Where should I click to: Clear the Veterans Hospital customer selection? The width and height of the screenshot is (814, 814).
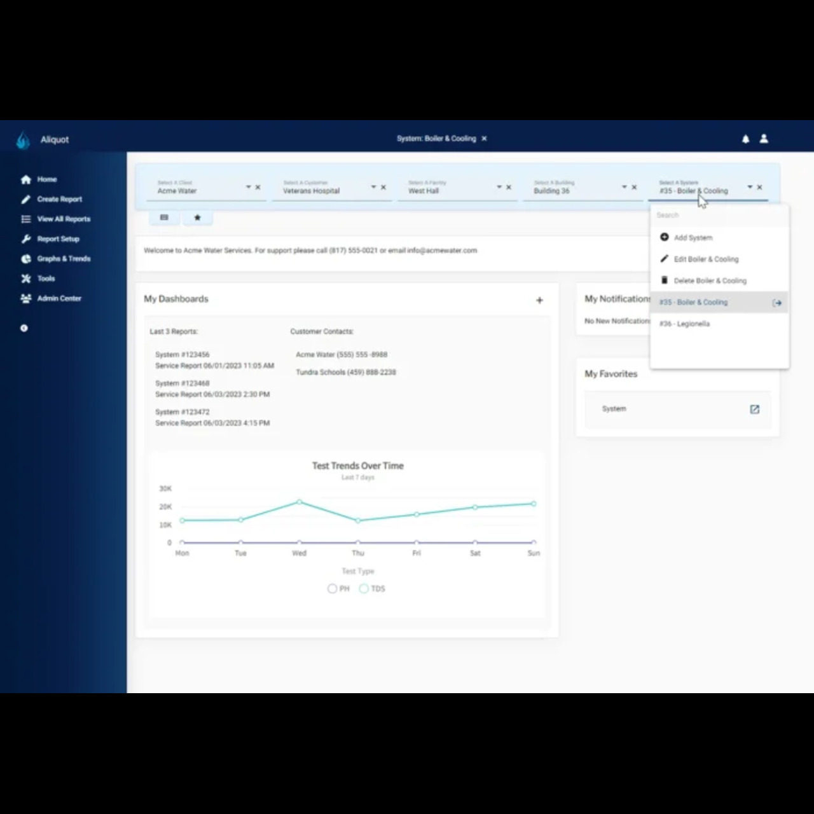pos(383,187)
